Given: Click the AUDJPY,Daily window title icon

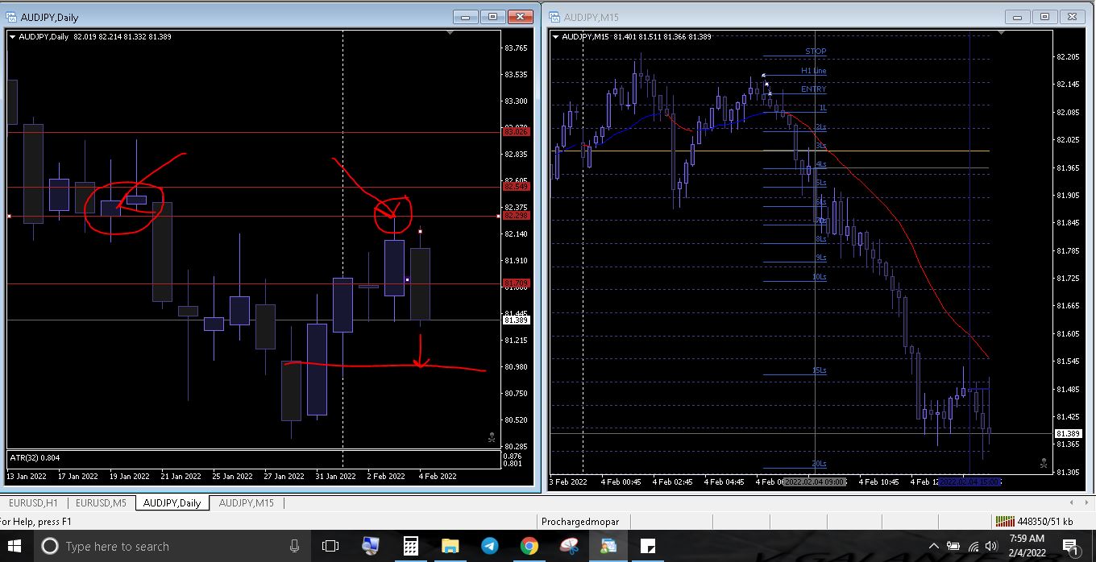Looking at the screenshot, I should pyautogui.click(x=10, y=17).
